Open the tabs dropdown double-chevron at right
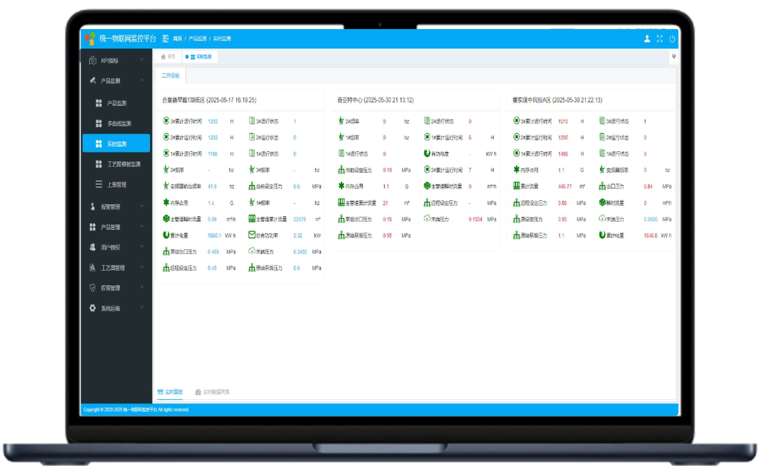The height and width of the screenshot is (471, 763). pyautogui.click(x=673, y=56)
